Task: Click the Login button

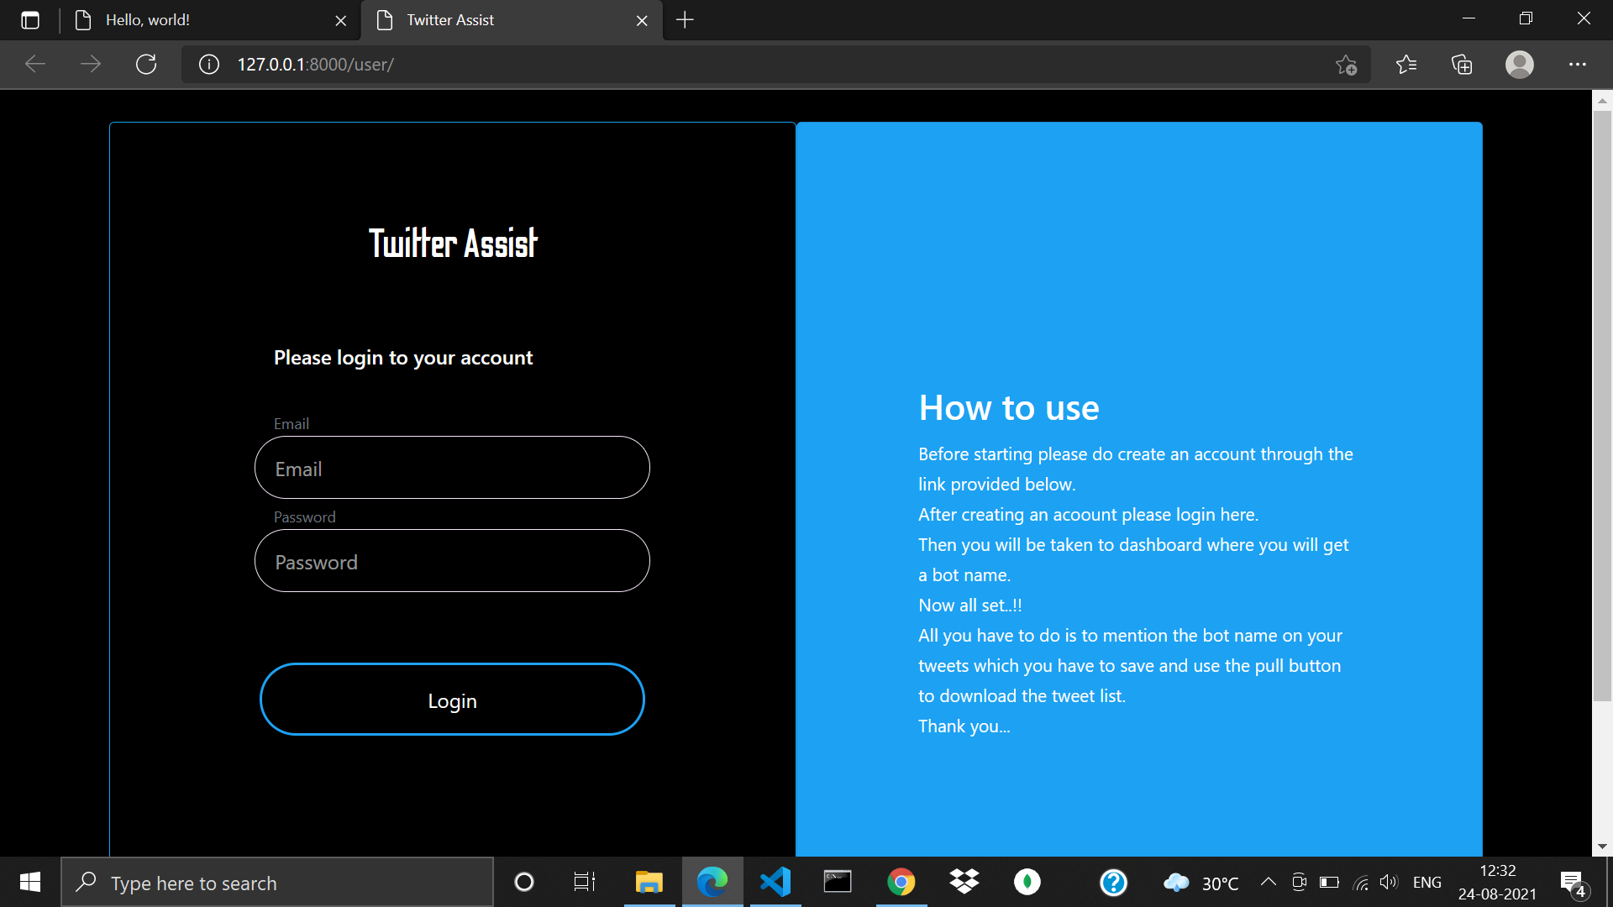Action: [452, 700]
